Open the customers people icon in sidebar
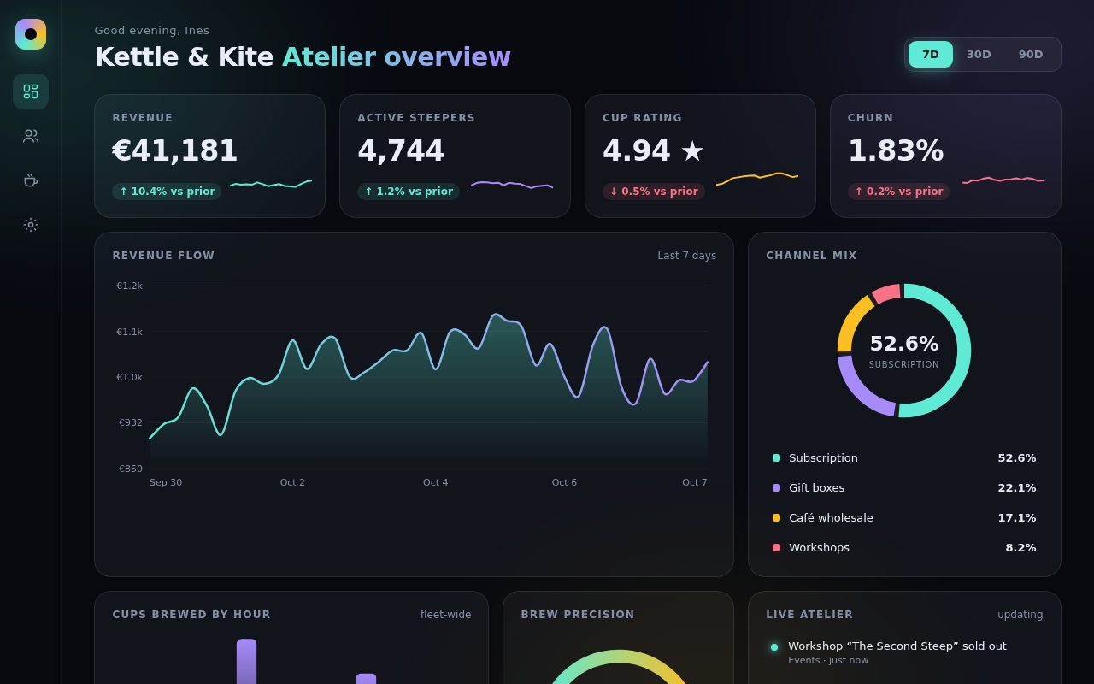The width and height of the screenshot is (1094, 684). coord(31,136)
